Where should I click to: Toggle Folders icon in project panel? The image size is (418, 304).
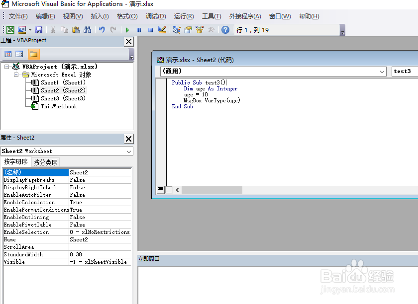[34, 54]
